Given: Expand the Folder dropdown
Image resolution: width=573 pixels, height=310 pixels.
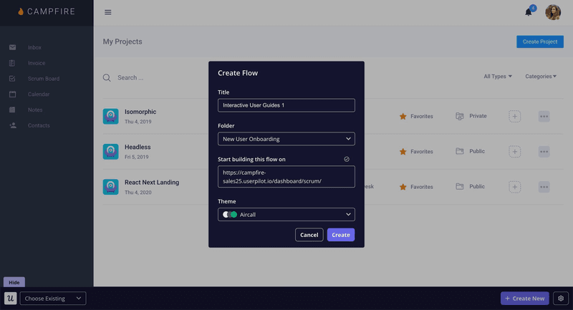Looking at the screenshot, I should coord(286,139).
